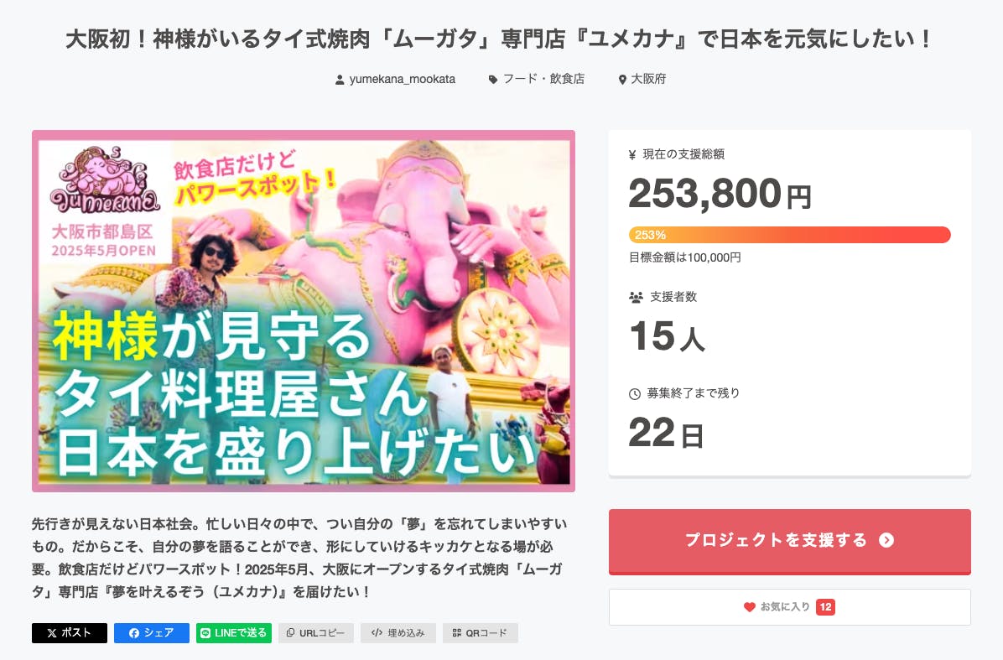Image resolution: width=1003 pixels, height=660 pixels.
Task: Click the clock icon beside 募集終了まで残り
Action: pyautogui.click(x=635, y=393)
